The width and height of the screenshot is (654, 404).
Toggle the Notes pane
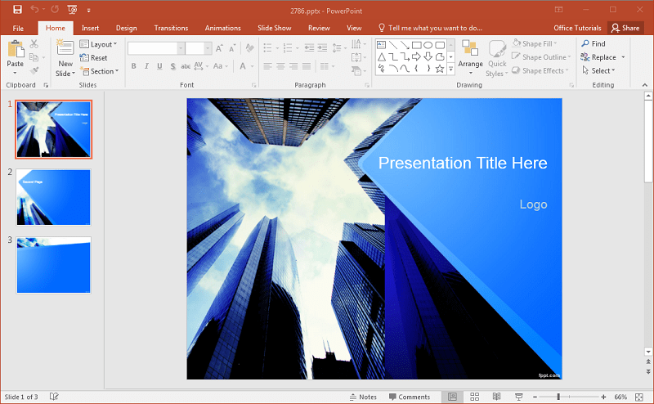[362, 397]
